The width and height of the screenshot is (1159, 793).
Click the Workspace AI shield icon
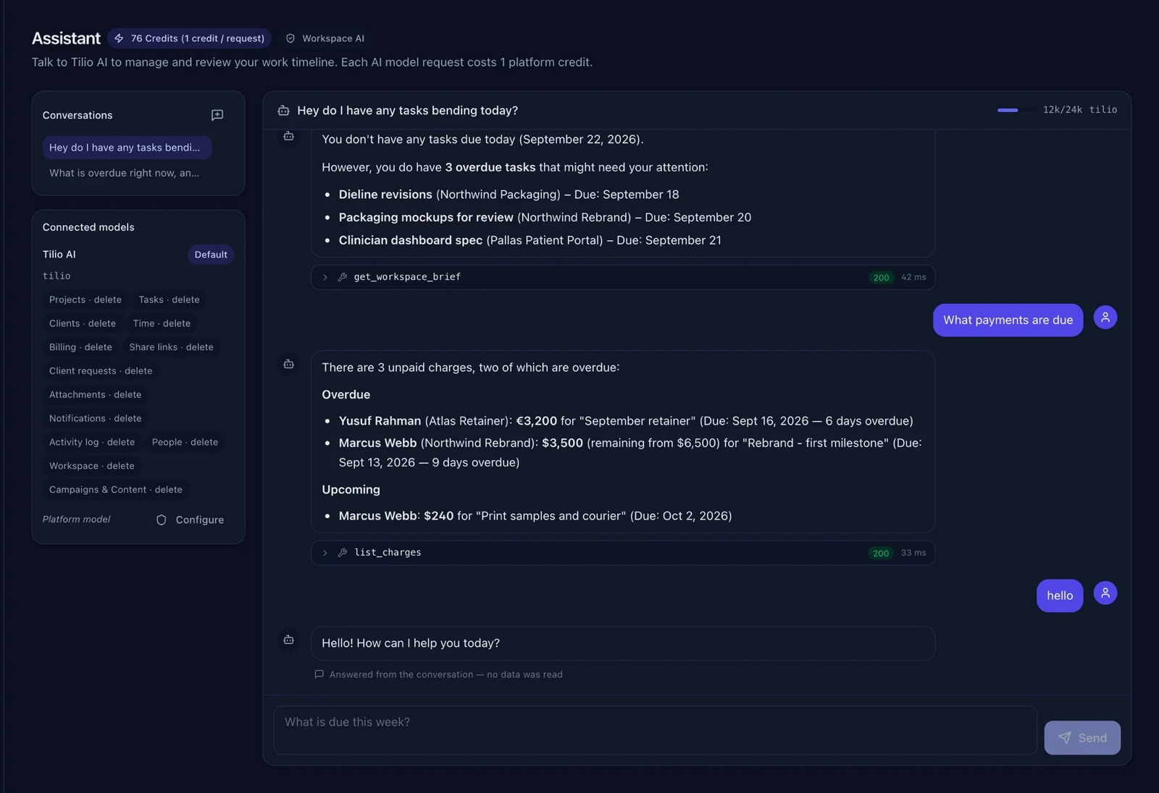click(x=290, y=38)
